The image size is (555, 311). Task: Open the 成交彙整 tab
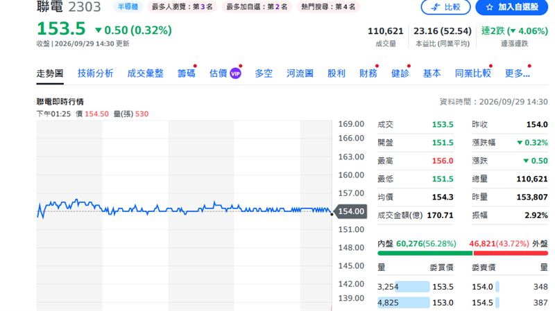coord(145,73)
